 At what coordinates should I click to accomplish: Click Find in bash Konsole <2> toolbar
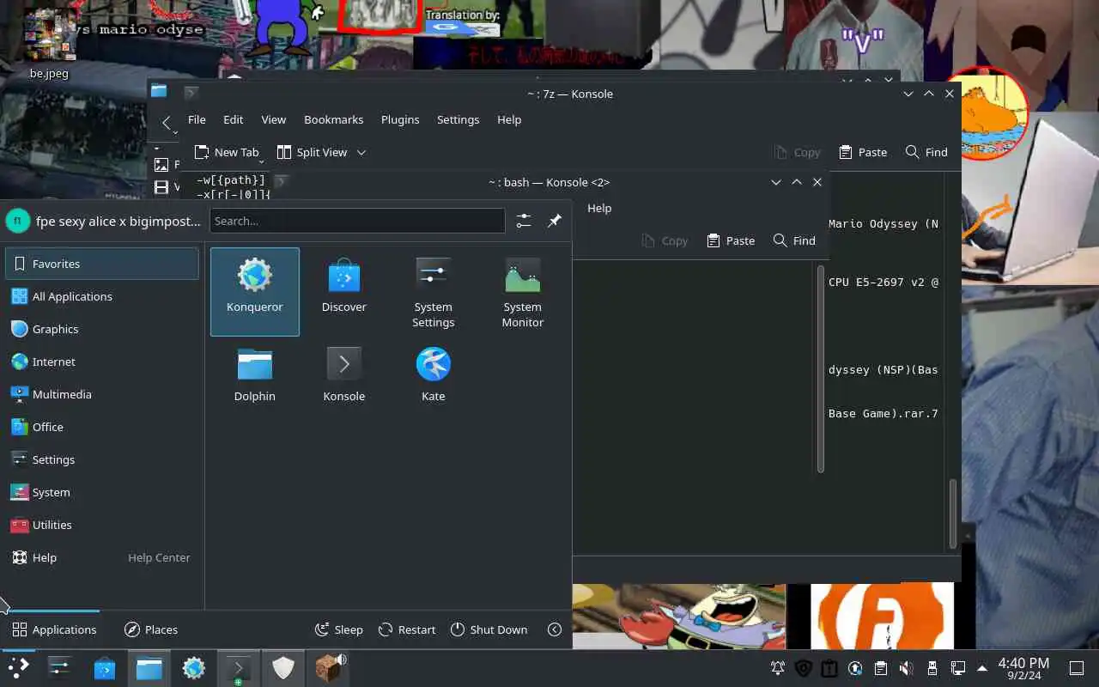[x=794, y=240]
